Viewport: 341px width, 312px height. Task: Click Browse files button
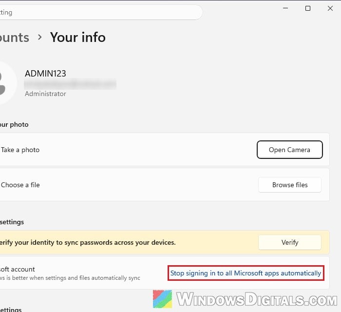click(x=290, y=185)
